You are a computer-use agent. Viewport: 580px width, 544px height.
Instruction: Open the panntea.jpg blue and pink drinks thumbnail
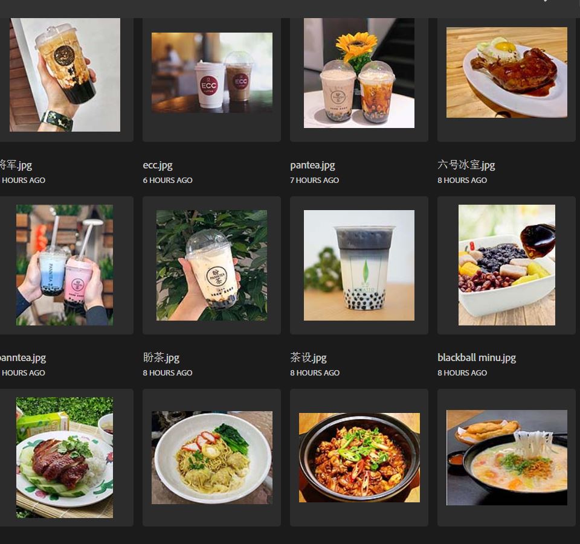65,265
